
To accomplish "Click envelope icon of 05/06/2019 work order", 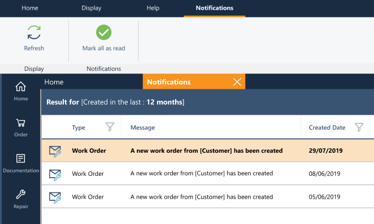I will (55, 197).
